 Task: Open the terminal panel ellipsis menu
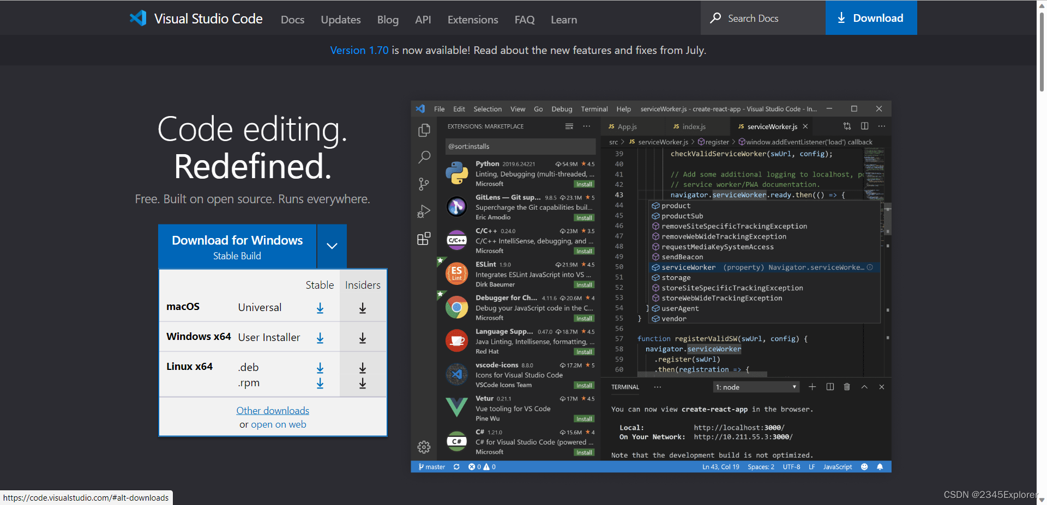click(x=658, y=387)
